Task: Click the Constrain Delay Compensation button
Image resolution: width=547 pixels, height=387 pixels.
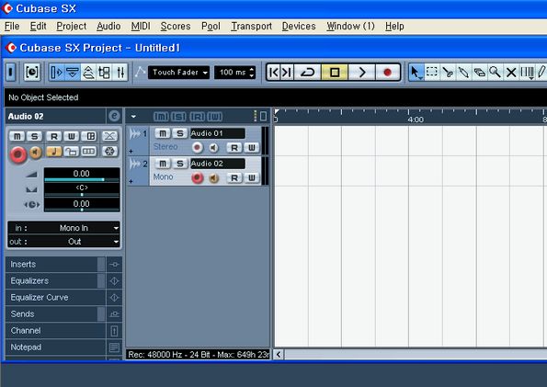Action: click(32, 73)
